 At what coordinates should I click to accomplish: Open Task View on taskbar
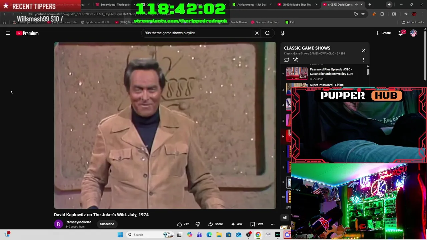click(x=179, y=235)
